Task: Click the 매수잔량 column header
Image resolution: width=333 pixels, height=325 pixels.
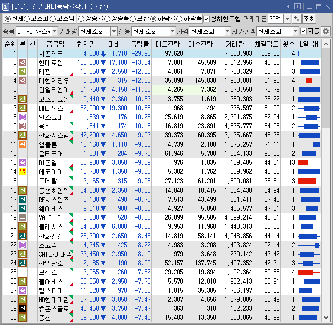Action: tap(201, 44)
